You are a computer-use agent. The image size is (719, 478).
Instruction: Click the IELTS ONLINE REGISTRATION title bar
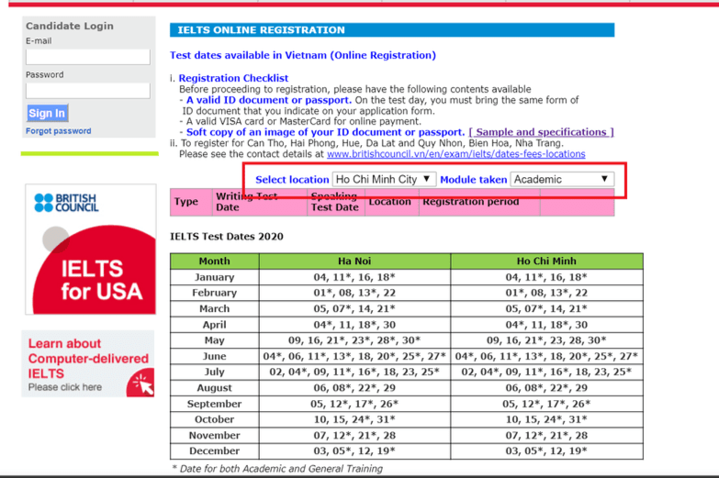click(x=392, y=30)
